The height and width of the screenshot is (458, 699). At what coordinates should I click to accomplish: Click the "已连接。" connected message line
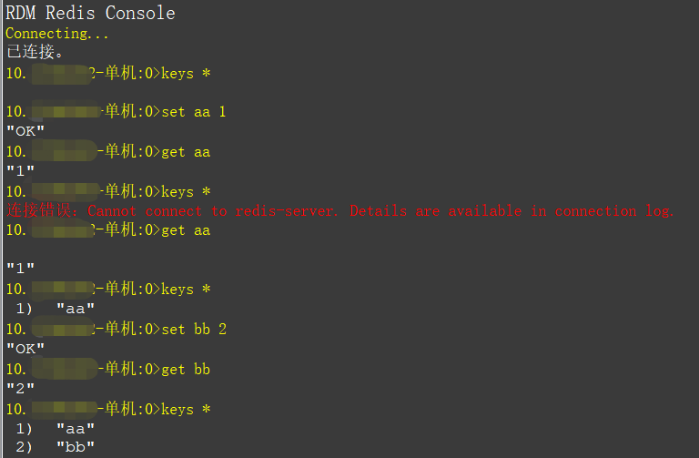pyautogui.click(x=35, y=52)
